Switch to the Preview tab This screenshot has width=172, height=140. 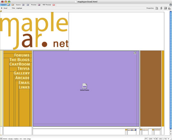pyautogui.click(x=35, y=5)
